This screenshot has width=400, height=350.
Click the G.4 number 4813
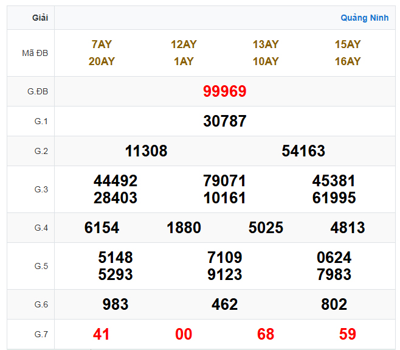pyautogui.click(x=348, y=228)
